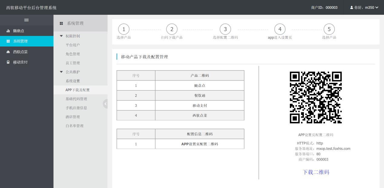Select the APP设置页配置二维码 table row
The height and width of the screenshot is (188, 384).
coord(180,144)
